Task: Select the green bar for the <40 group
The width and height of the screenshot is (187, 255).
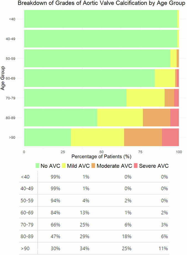Action: click(101, 19)
